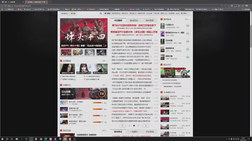Click 更多>> beside 热议话题

tap(105, 130)
